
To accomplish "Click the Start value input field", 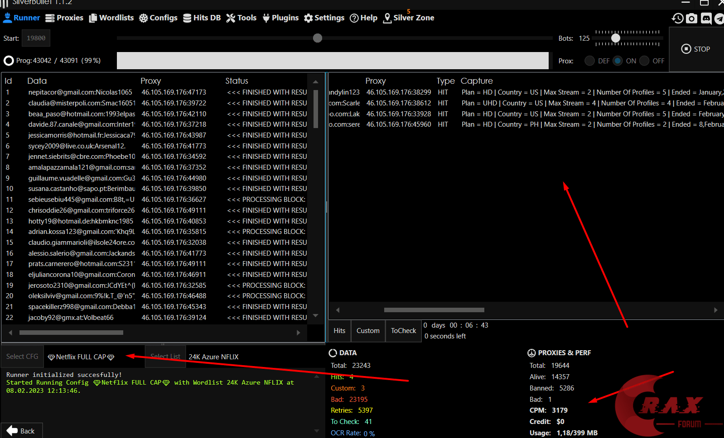I will click(x=36, y=38).
